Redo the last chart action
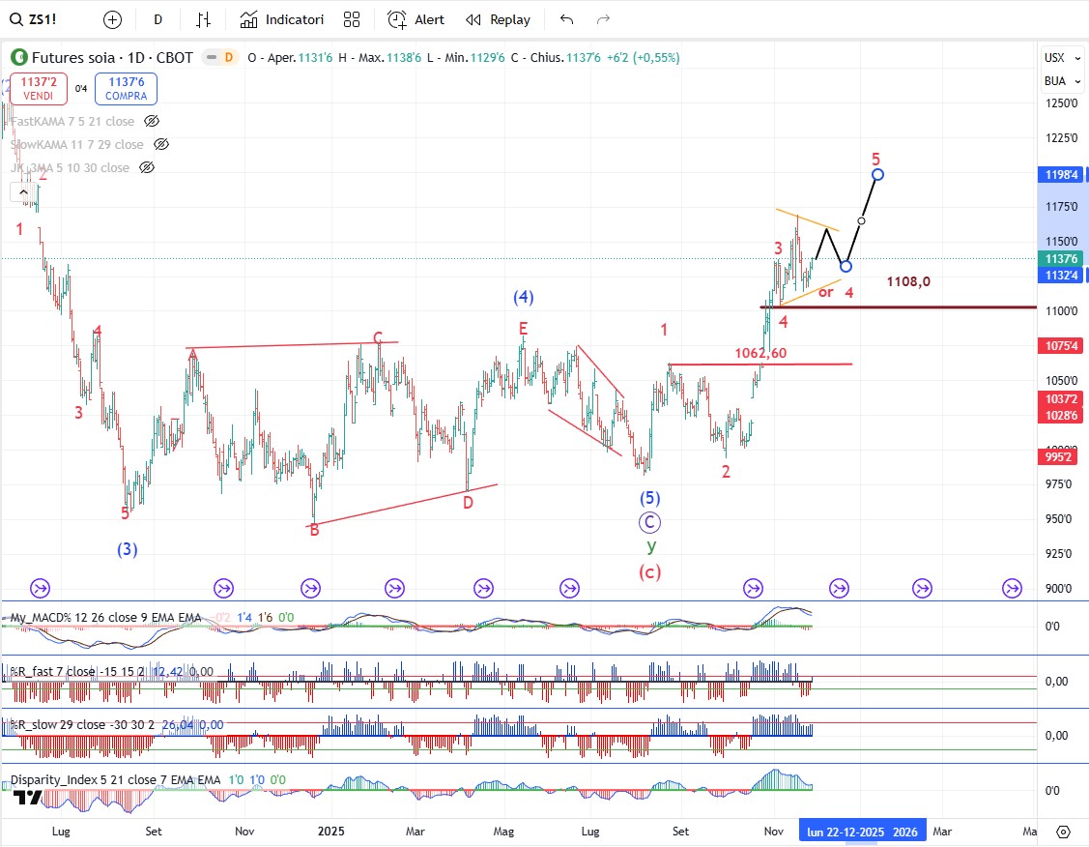1089x847 pixels. click(604, 19)
